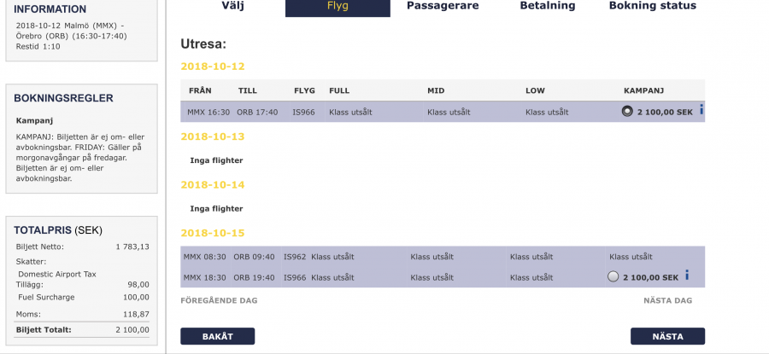Switch to the Välj tab
769x354 pixels.
[x=232, y=6]
